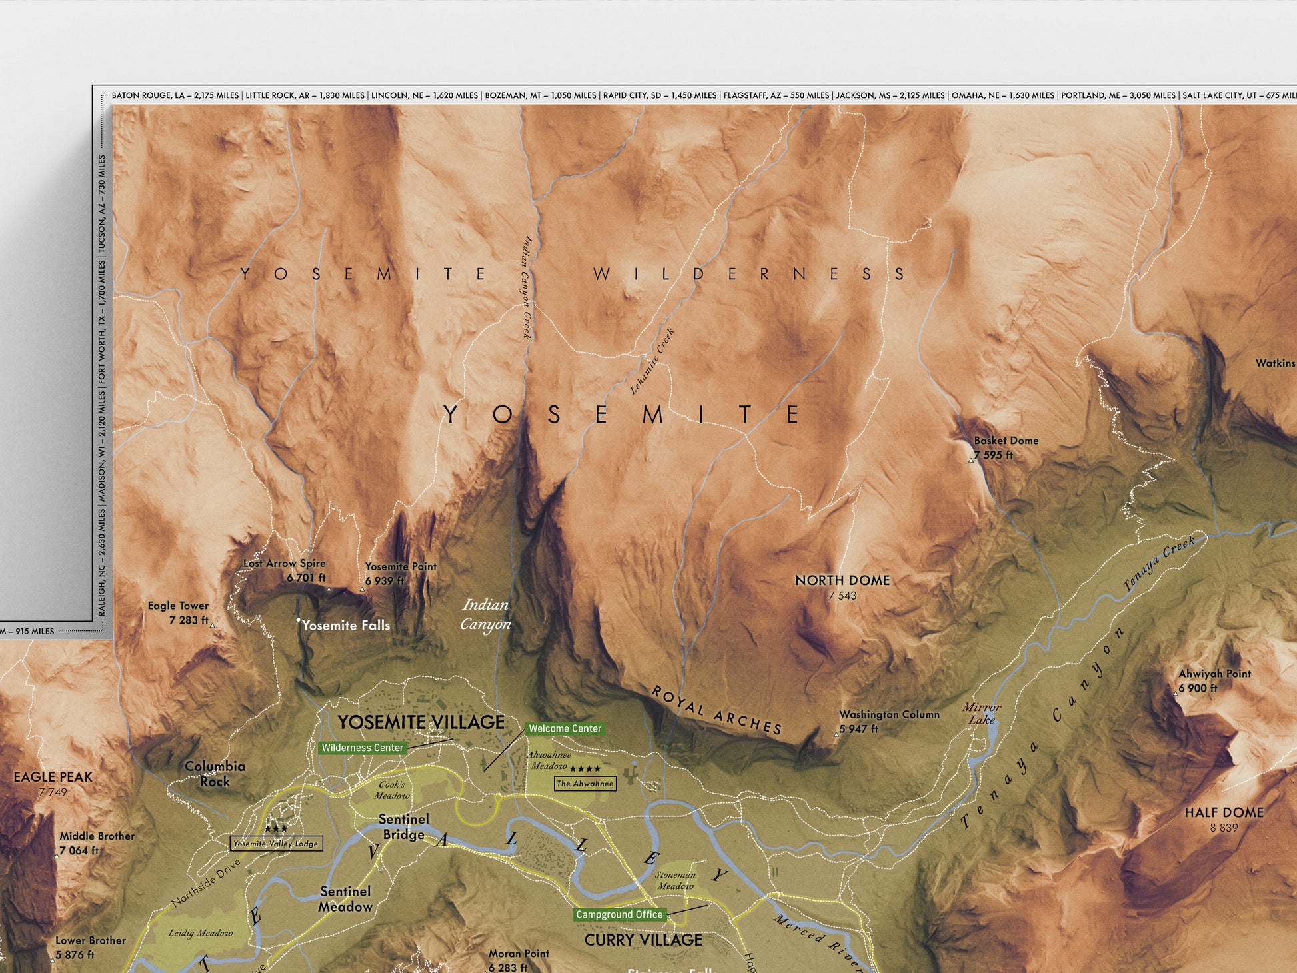The width and height of the screenshot is (1297, 973).
Task: Click the YOSEMITE VILLAGE heading
Action: (x=421, y=722)
